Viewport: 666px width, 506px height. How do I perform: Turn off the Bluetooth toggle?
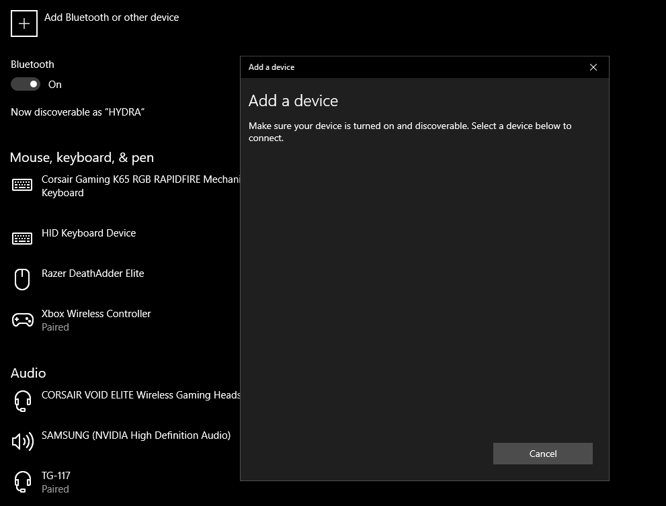click(x=26, y=84)
